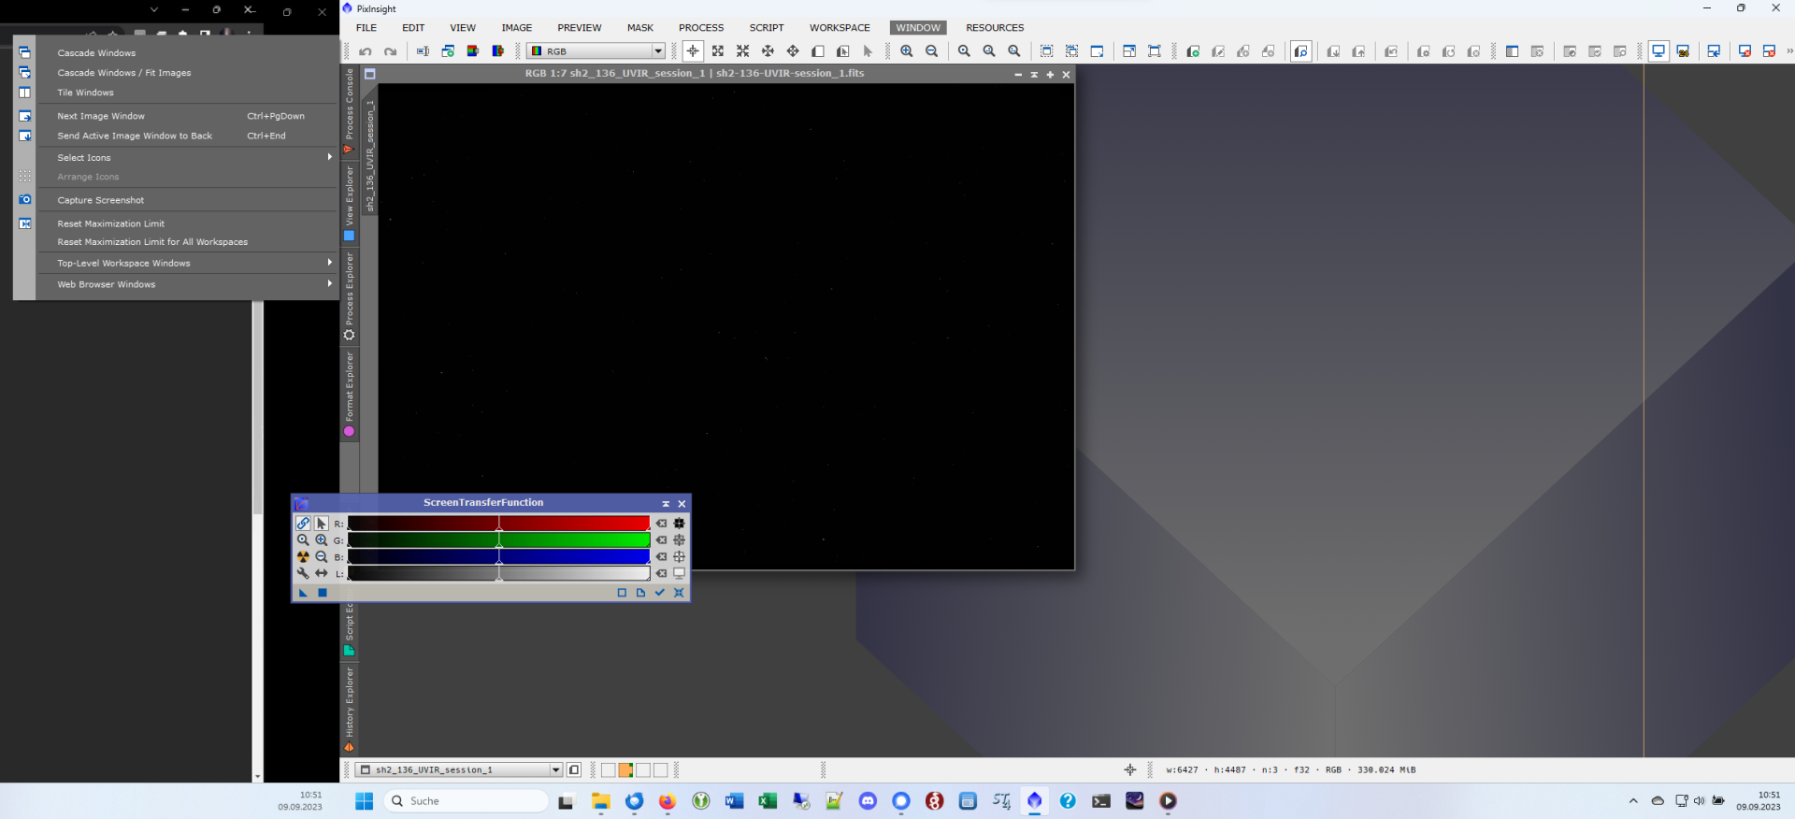Image resolution: width=1795 pixels, height=819 pixels.
Task: Show hidden system tray icons
Action: (x=1633, y=801)
